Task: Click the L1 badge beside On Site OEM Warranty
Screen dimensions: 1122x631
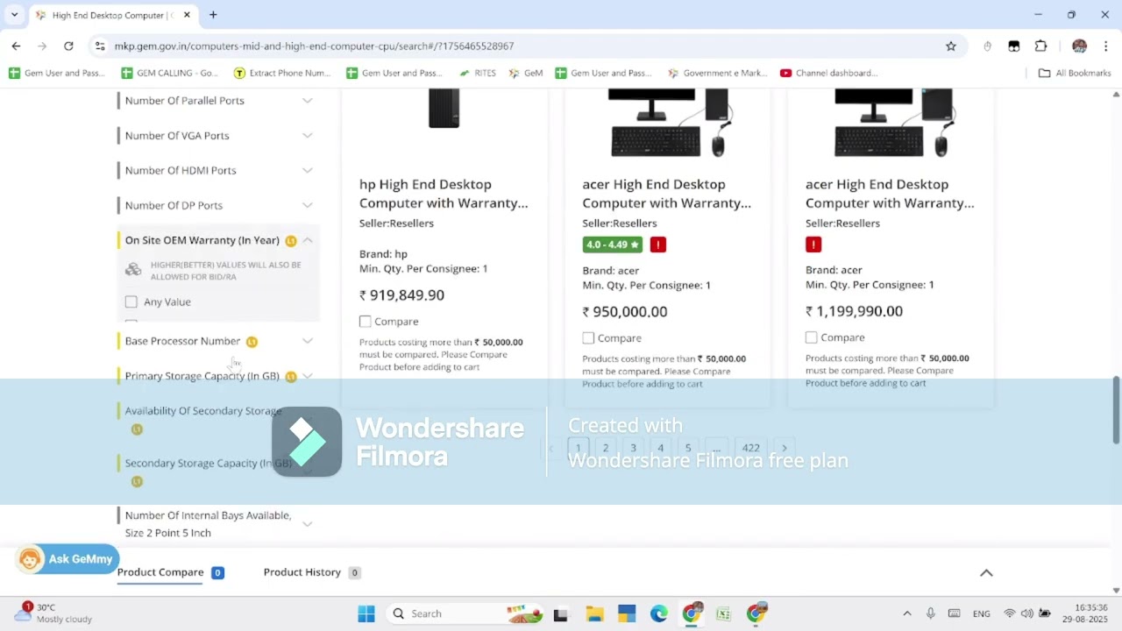Action: [x=291, y=241]
